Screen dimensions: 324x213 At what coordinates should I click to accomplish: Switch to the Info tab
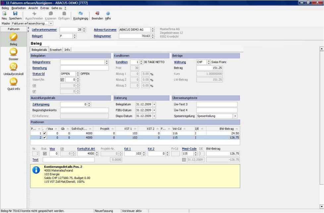pyautogui.click(x=67, y=50)
